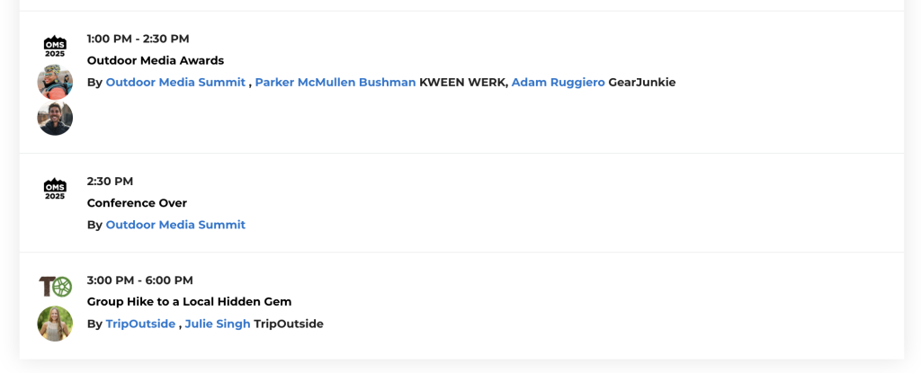
Task: Click the TripOutside logo icon beside Group Hike
Action: click(x=55, y=287)
